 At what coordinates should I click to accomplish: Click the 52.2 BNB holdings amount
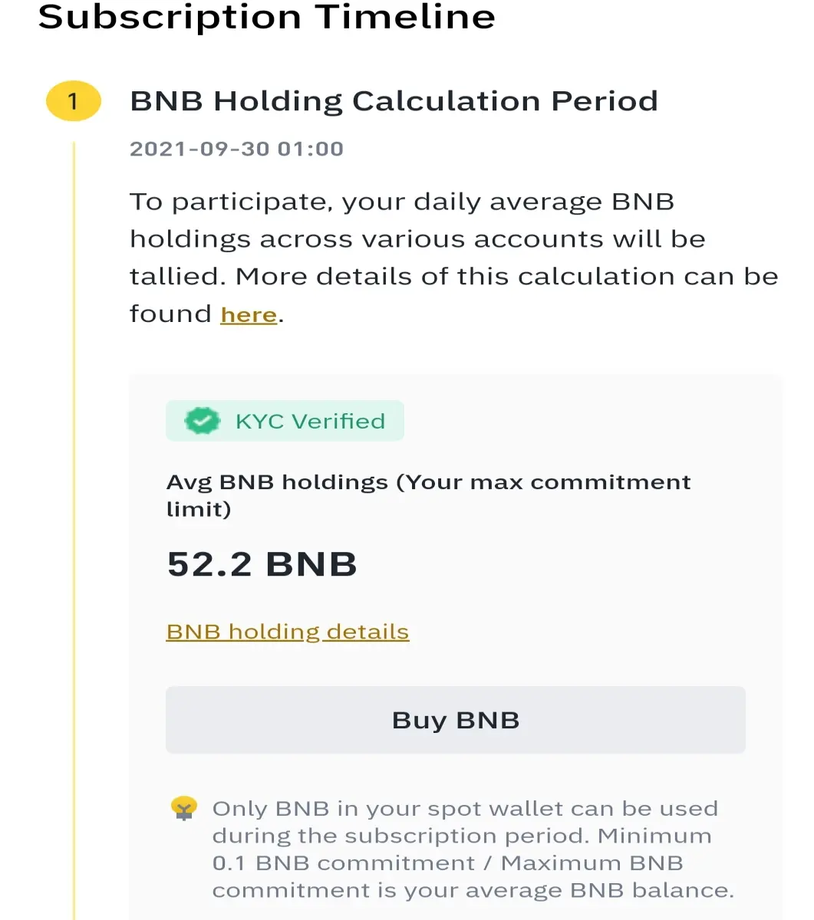(x=262, y=564)
